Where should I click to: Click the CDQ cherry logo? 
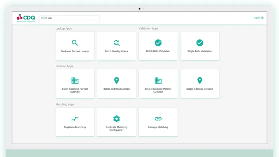click(x=26, y=18)
